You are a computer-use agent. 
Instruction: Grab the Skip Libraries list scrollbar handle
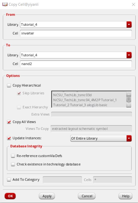tap(129, 100)
